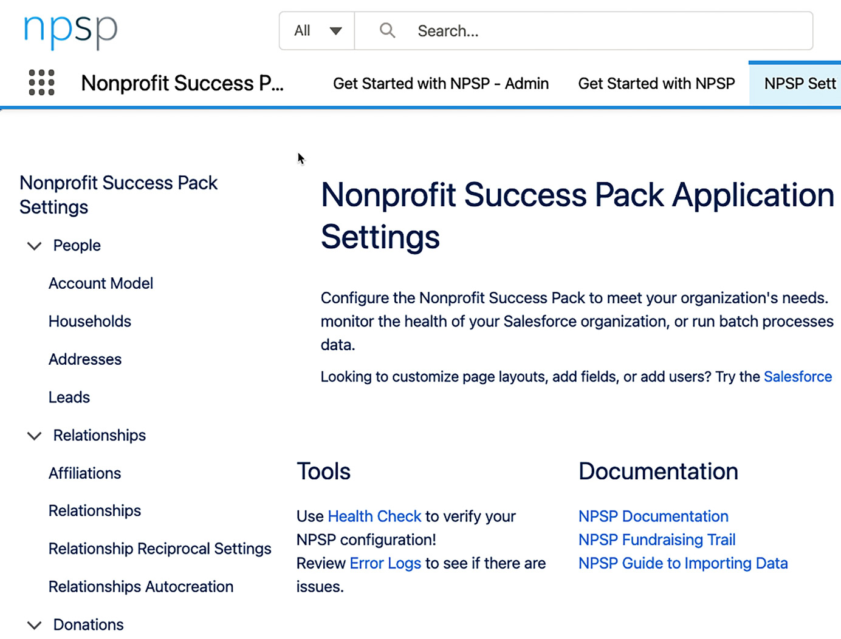
Task: Click the Nonprofit Success Pack Application Settings heading
Action: (x=577, y=215)
